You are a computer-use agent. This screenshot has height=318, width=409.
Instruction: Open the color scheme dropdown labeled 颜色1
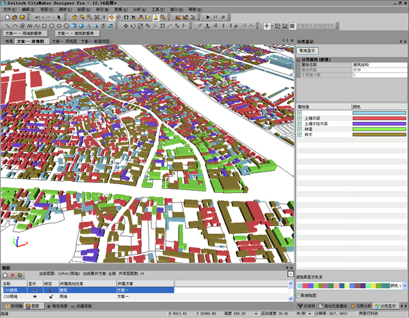[405, 286]
